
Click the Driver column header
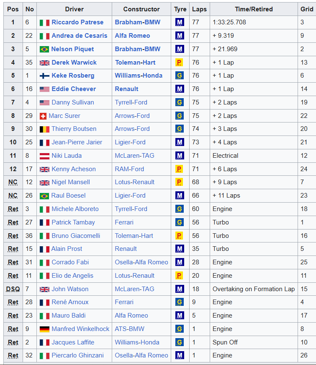[x=75, y=9]
